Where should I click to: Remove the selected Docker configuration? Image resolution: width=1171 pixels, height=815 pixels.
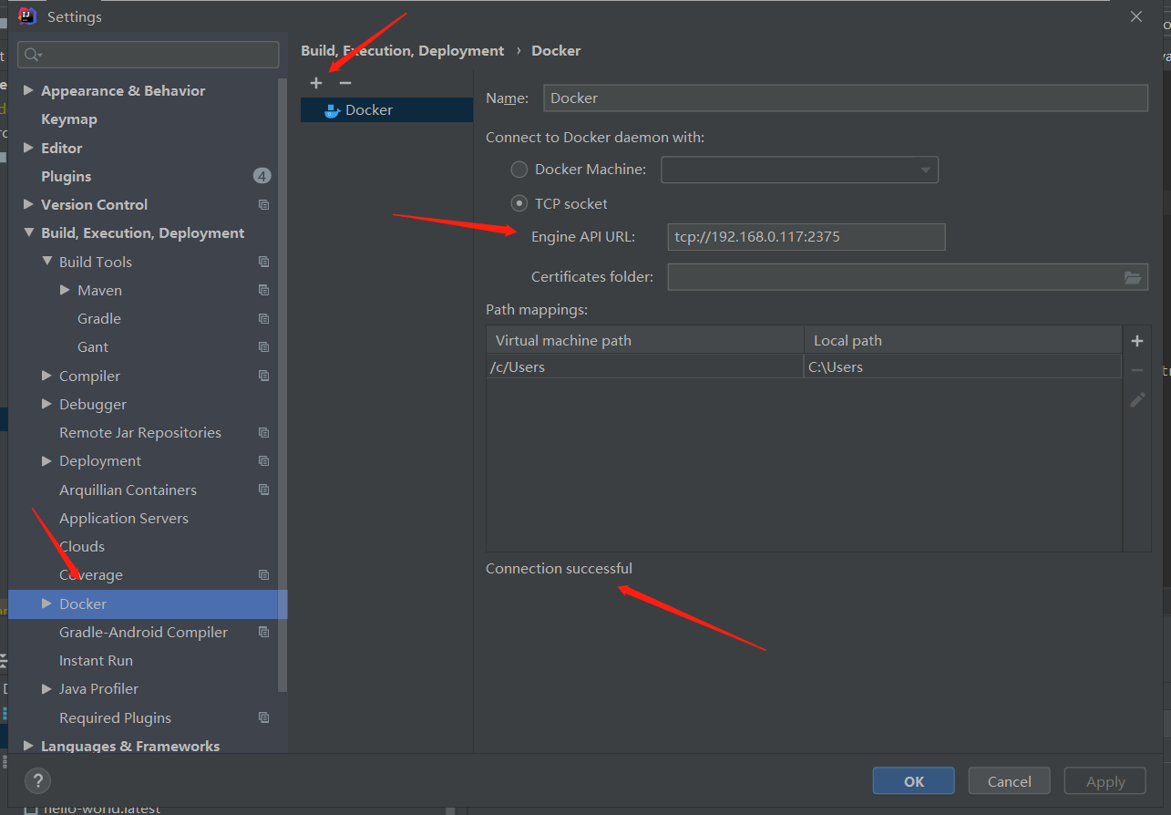[344, 83]
